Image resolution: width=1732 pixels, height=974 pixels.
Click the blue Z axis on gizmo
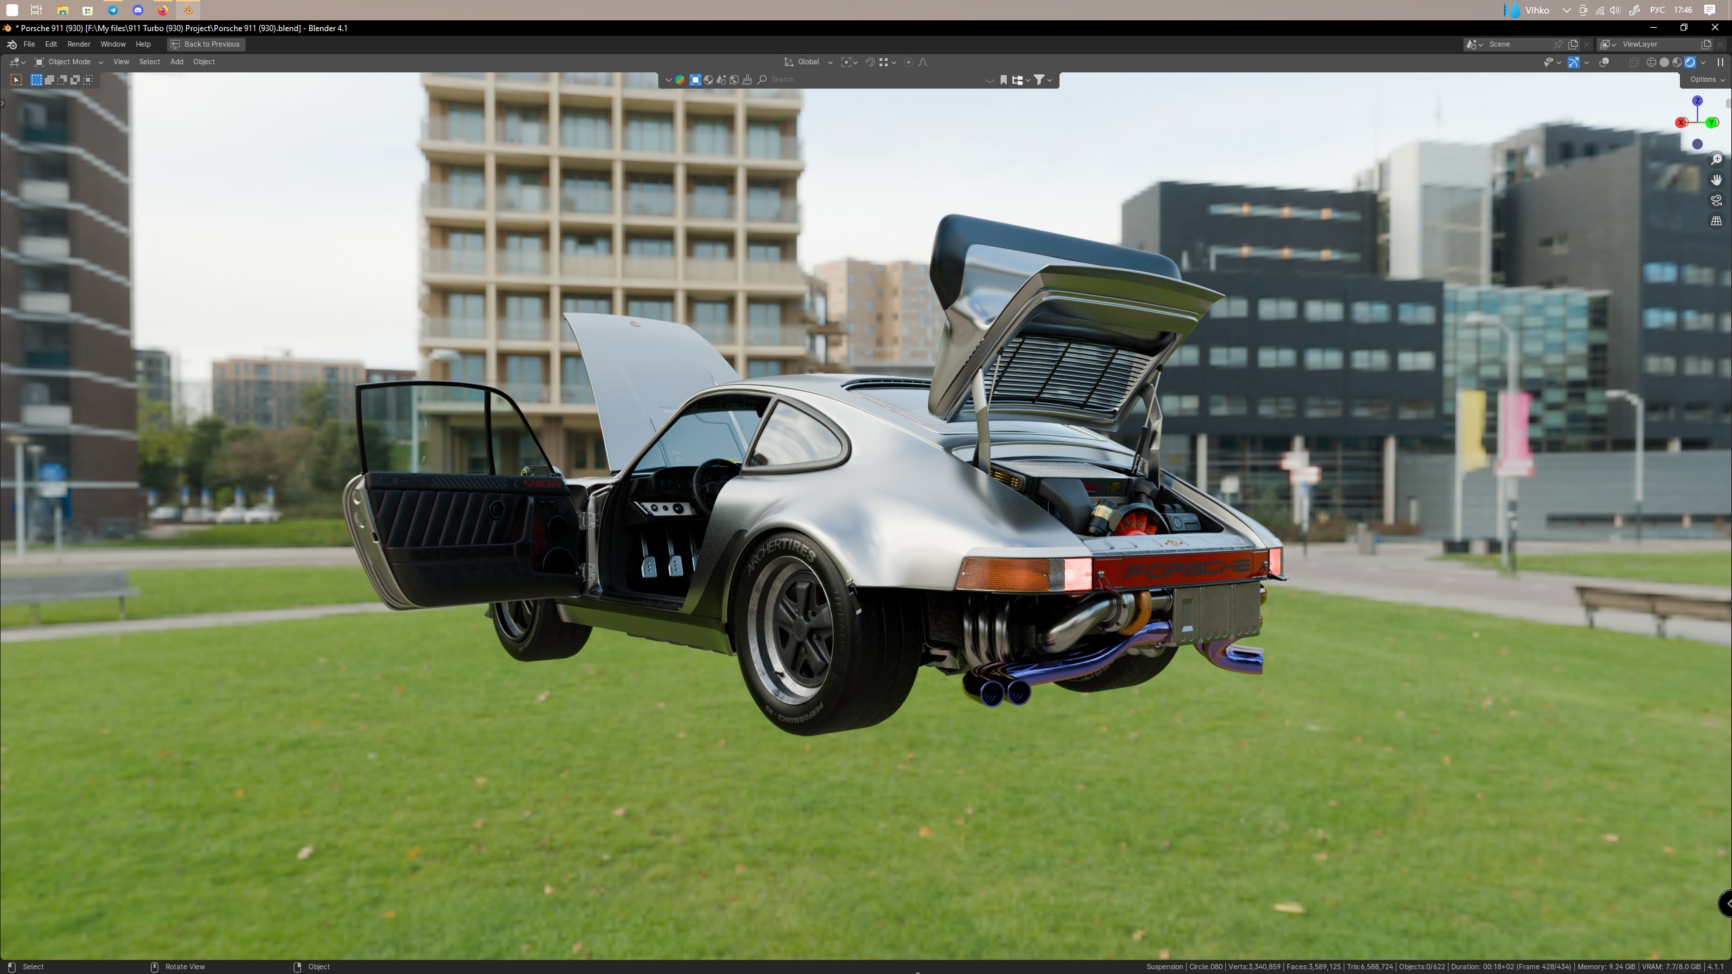[1697, 101]
